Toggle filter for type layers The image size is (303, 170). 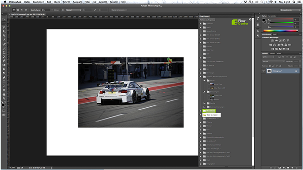[x=287, y=57]
